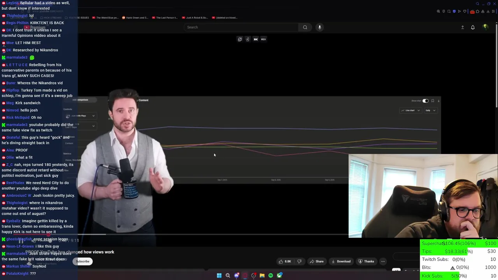The height and width of the screenshot is (280, 498).
Task: Open the YouTube account avatar menu
Action: click(x=485, y=27)
